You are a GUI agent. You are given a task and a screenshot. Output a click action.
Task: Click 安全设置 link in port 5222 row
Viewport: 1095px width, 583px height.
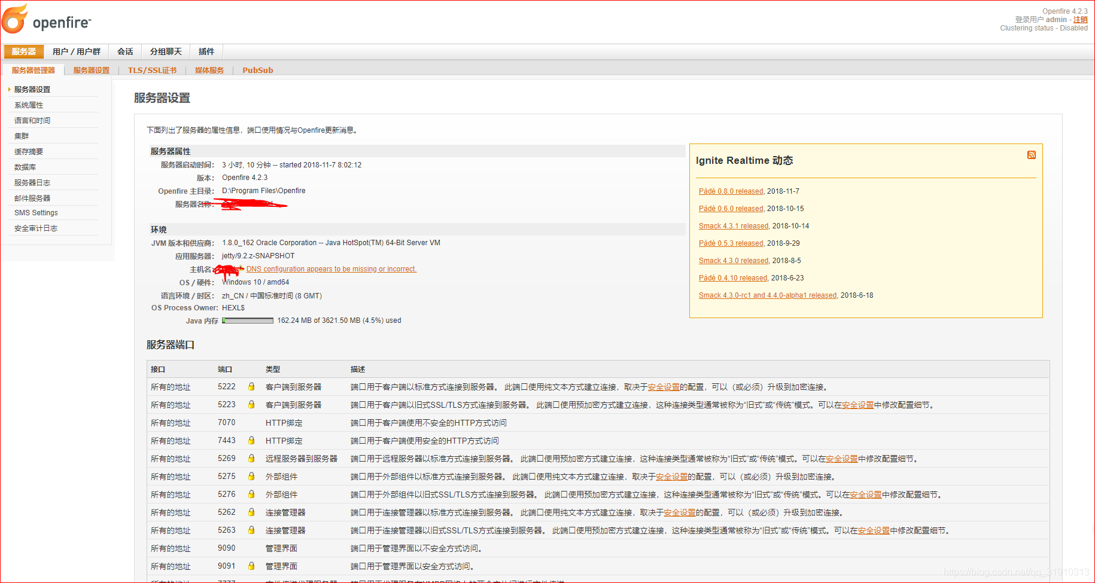tap(664, 387)
